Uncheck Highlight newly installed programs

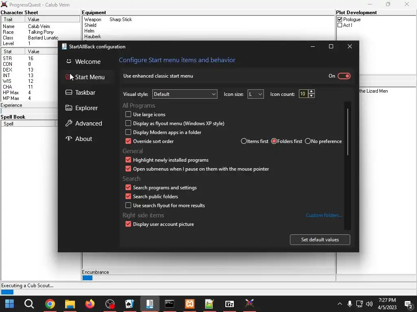[x=128, y=160]
